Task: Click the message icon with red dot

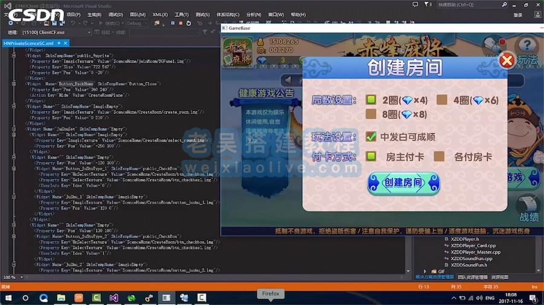Action: pos(494,45)
